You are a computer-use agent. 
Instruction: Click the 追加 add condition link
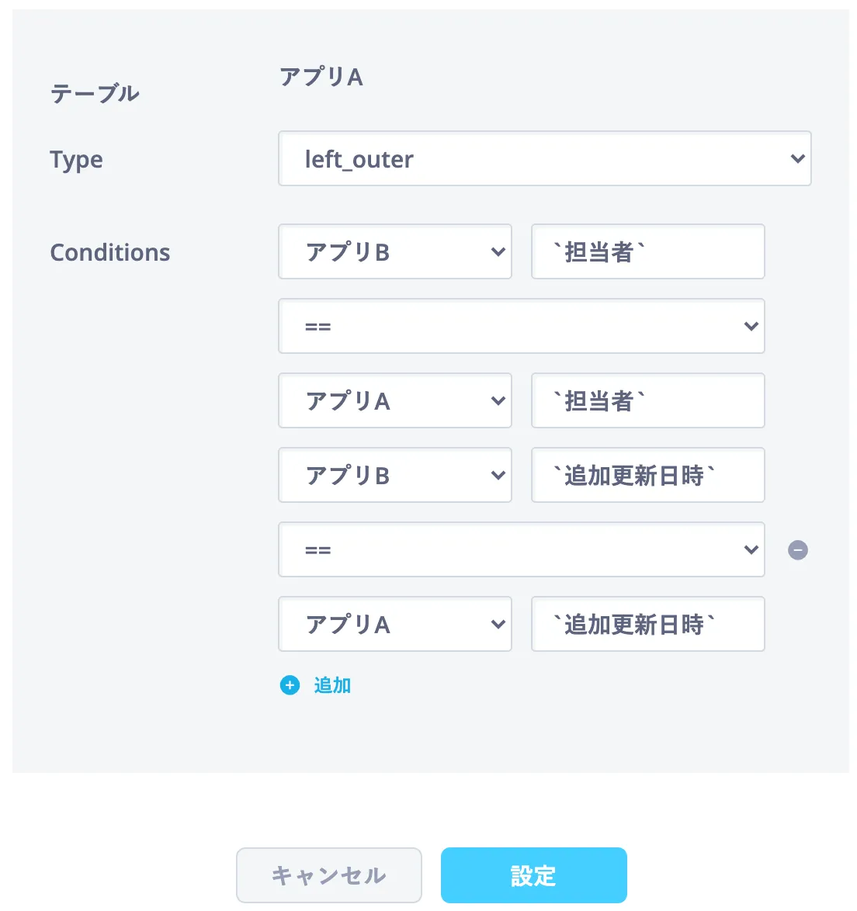tap(332, 685)
